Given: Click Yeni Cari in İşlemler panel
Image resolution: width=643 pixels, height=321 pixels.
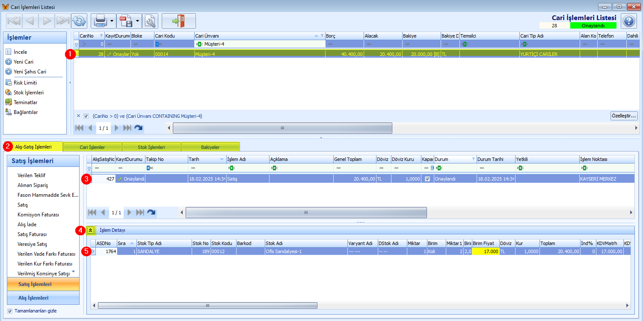Looking at the screenshot, I should (24, 62).
